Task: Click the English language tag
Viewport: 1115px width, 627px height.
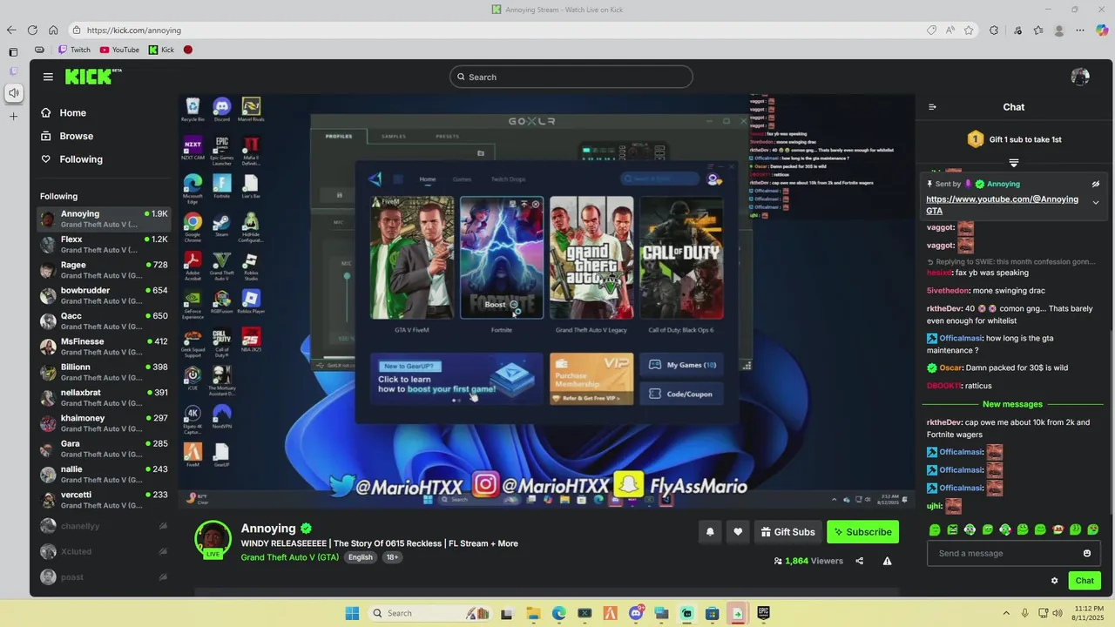Action: 361,557
